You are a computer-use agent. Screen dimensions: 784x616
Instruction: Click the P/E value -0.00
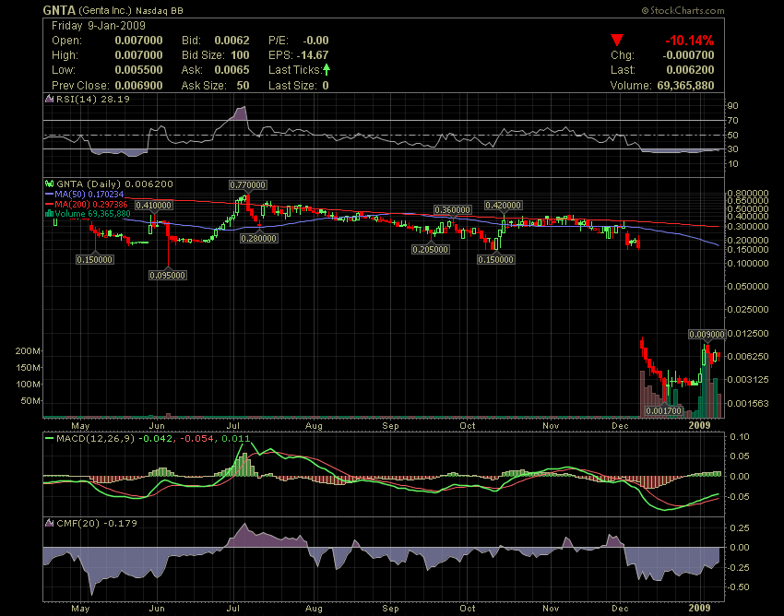coord(316,41)
